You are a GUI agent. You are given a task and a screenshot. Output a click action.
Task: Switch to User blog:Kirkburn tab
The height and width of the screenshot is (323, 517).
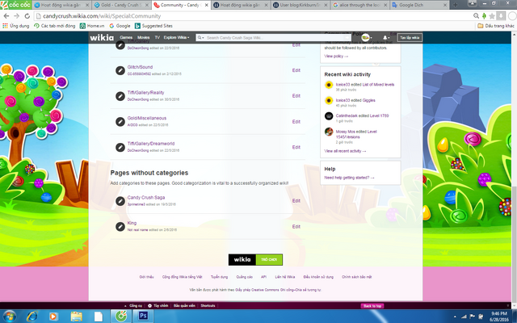[300, 5]
